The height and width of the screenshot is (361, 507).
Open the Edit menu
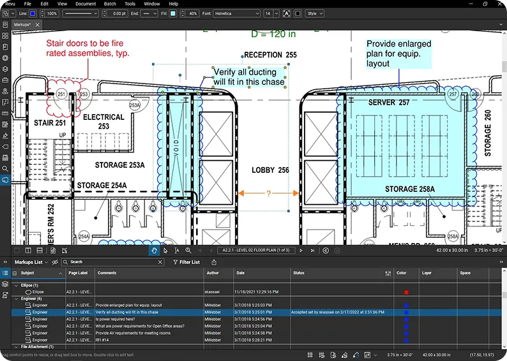pyautogui.click(x=44, y=4)
